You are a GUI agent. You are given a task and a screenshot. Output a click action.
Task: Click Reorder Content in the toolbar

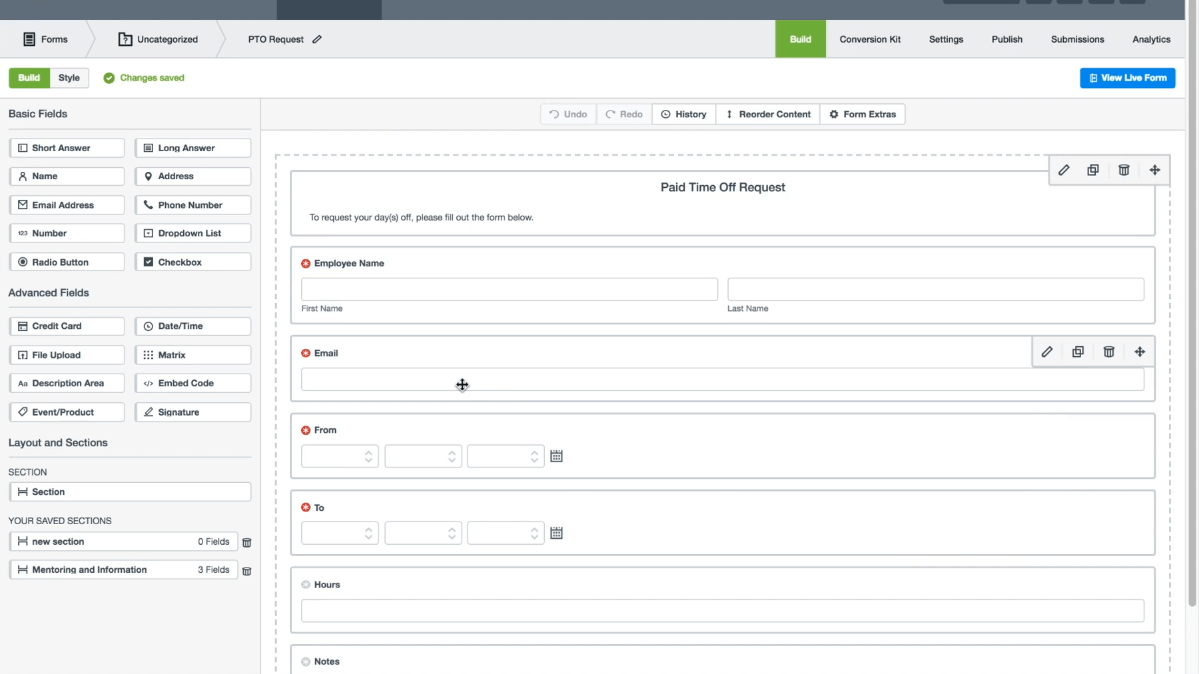768,114
